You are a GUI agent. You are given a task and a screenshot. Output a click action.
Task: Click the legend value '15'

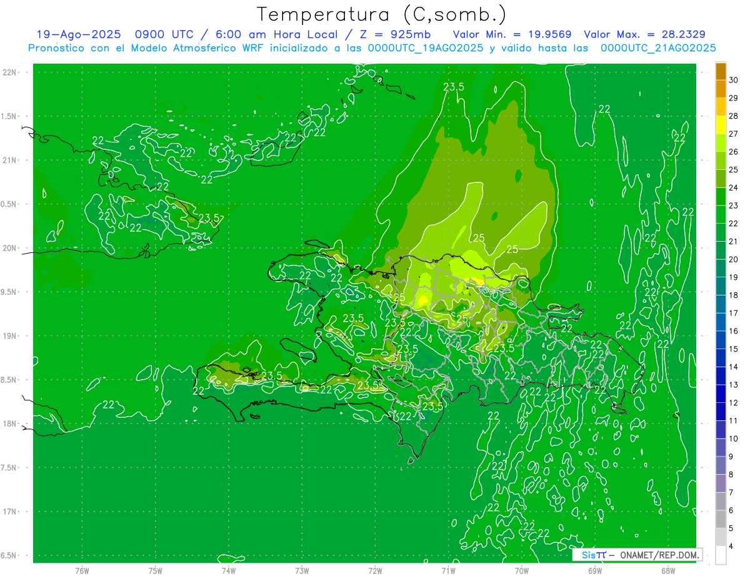pyautogui.click(x=733, y=349)
